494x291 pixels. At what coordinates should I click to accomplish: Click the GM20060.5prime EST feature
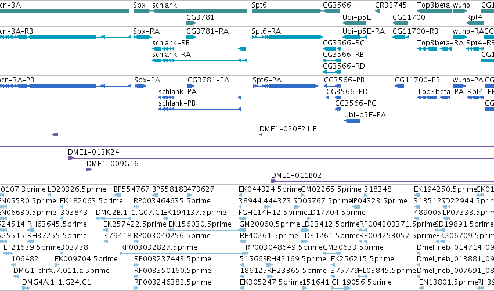click(243, 230)
